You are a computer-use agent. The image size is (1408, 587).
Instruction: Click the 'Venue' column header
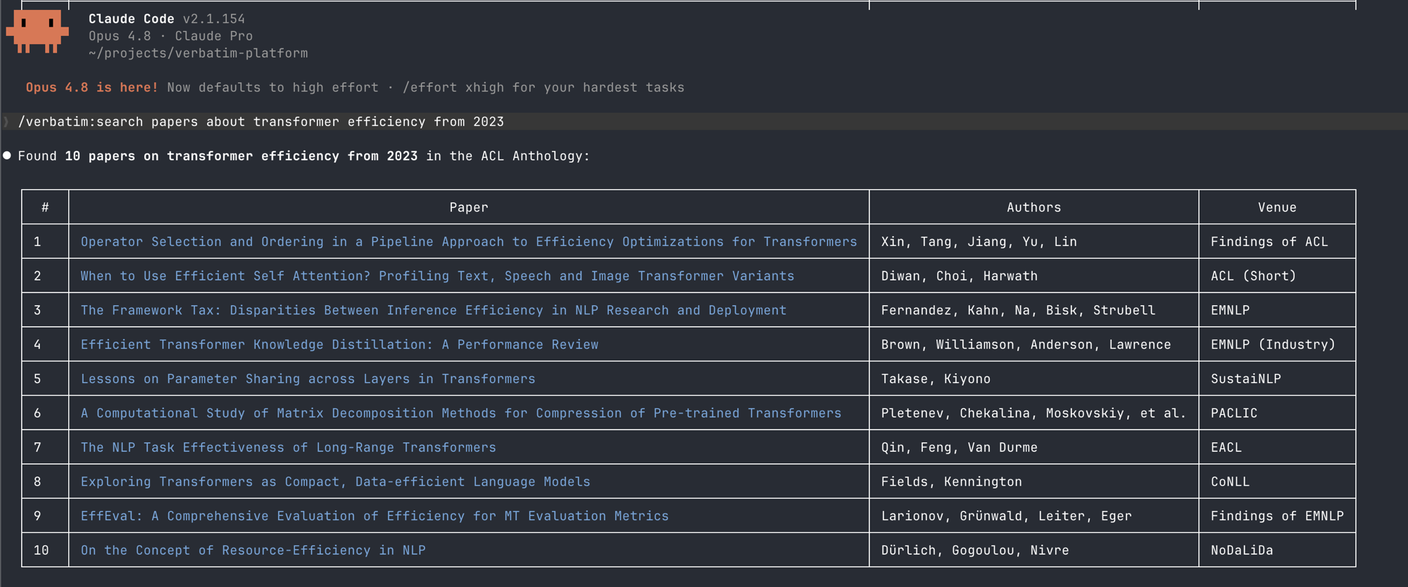tap(1277, 207)
